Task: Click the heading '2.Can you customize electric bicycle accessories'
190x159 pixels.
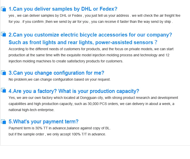Action: click(x=90, y=35)
